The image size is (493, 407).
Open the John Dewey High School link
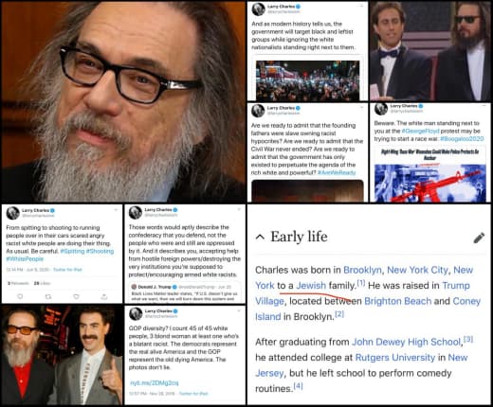407,342
